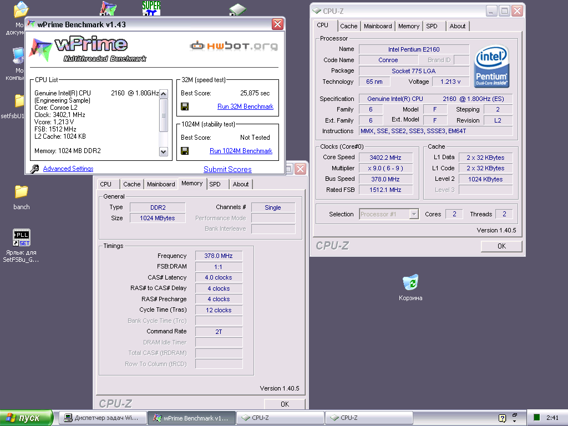Open Cache tab in Memory CPU-Z window

coord(131,184)
